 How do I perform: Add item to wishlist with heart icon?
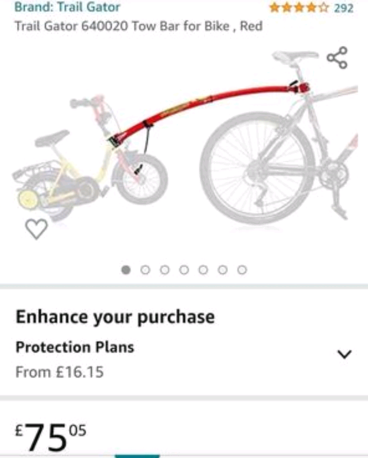tap(37, 229)
